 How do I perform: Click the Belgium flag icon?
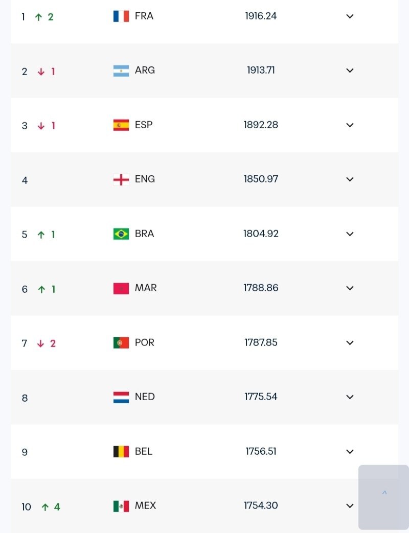tap(121, 451)
